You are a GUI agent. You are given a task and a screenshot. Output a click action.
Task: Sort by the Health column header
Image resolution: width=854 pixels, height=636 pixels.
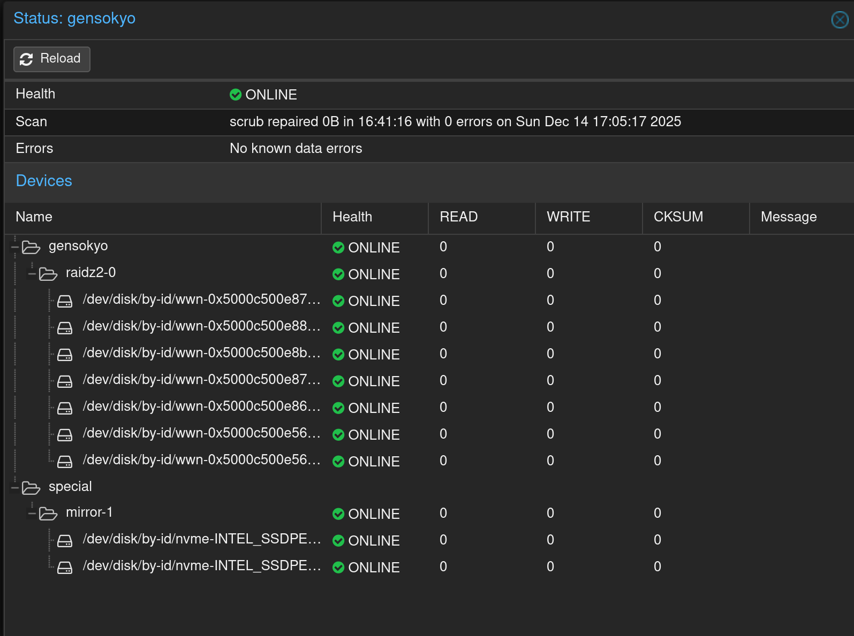(375, 217)
